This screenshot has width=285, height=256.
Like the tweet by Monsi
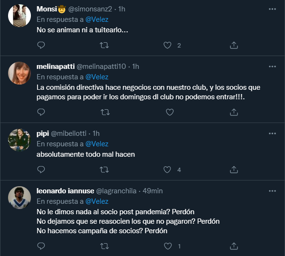(x=167, y=45)
